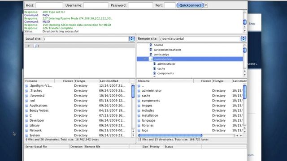Click folder icon of Boozy Voices entry
This screenshot has height=161, width=287.
[27, 110]
